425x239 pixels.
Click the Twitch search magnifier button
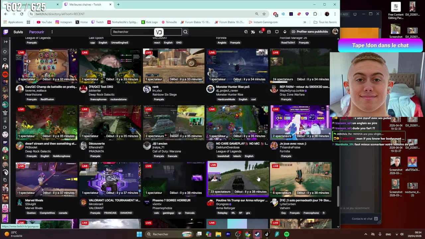(185, 32)
